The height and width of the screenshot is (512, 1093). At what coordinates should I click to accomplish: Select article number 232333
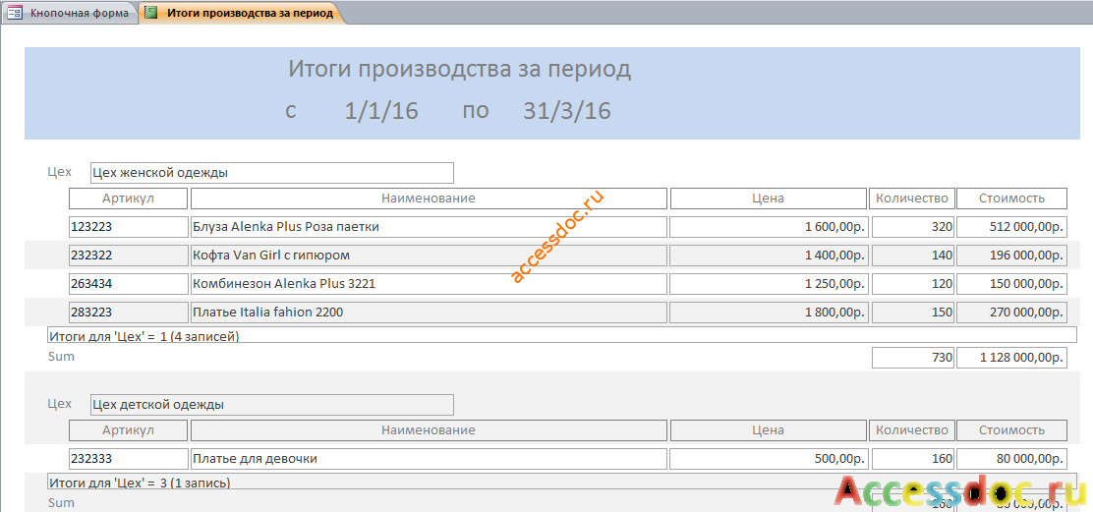pos(128,459)
